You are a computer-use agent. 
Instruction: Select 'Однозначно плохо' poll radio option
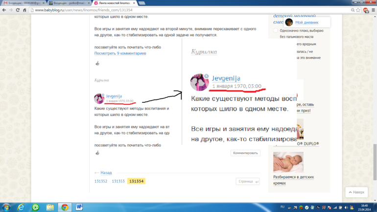point(276,30)
